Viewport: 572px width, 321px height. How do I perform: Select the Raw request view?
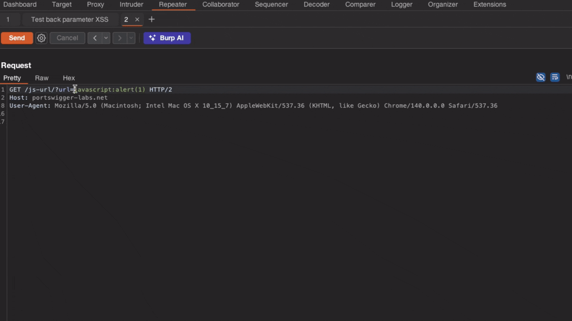coord(41,78)
